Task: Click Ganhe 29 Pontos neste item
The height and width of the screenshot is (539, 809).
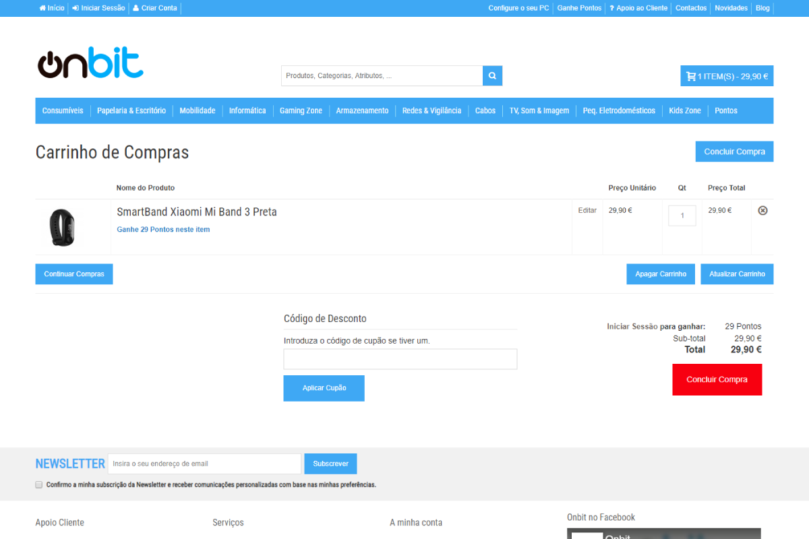Action: coord(163,229)
